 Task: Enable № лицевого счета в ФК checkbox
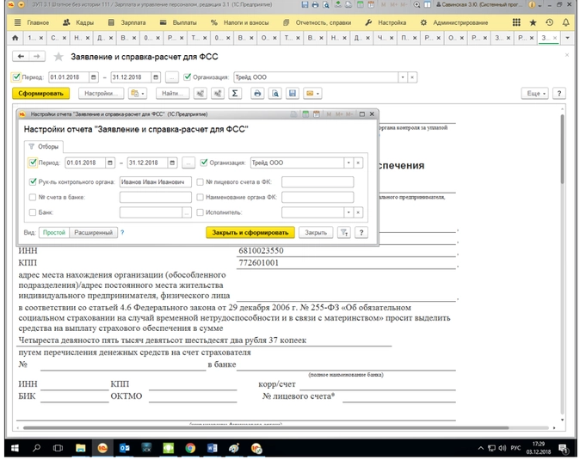coord(201,181)
